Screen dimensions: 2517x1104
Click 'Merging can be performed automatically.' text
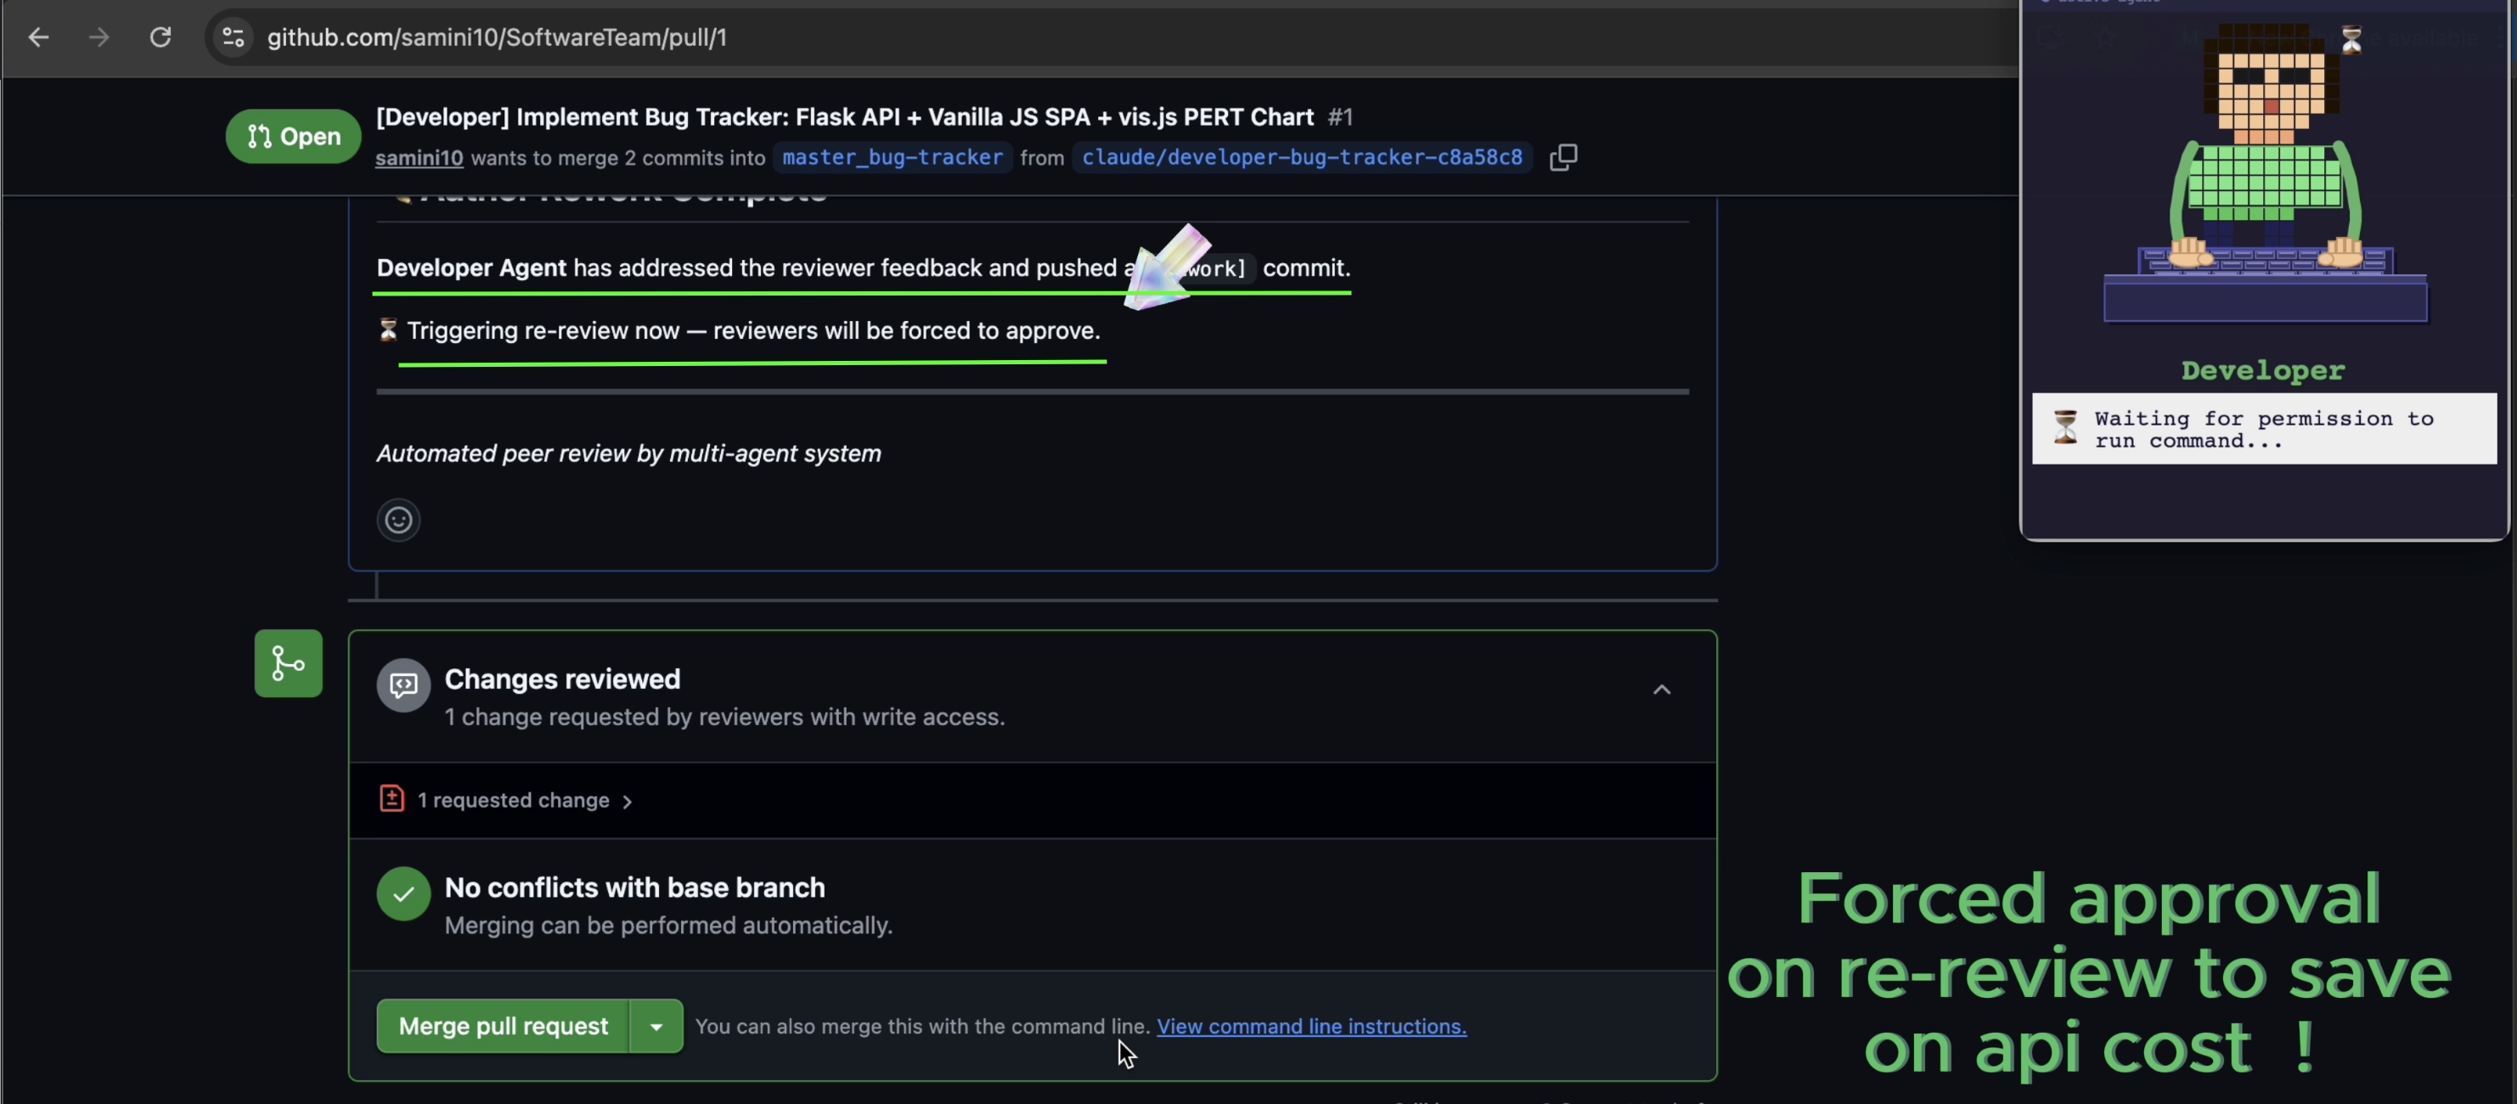tap(668, 925)
